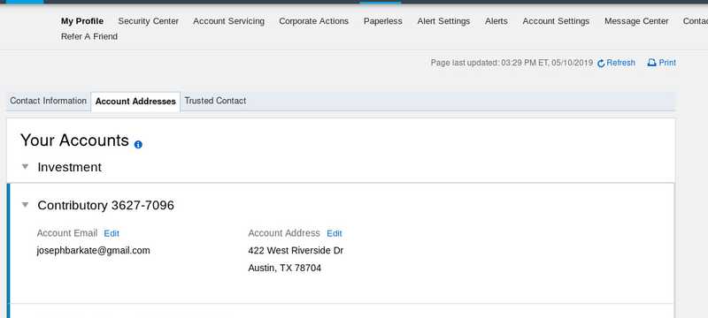Viewport: 708px width, 318px height.
Task: Open the Alerts menu item
Action: 496,21
